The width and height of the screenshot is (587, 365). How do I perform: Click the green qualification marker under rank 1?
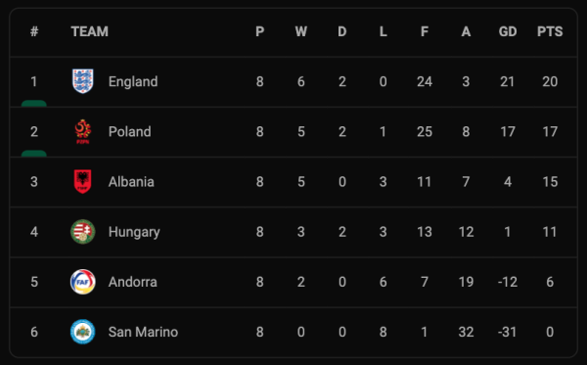coord(34,104)
